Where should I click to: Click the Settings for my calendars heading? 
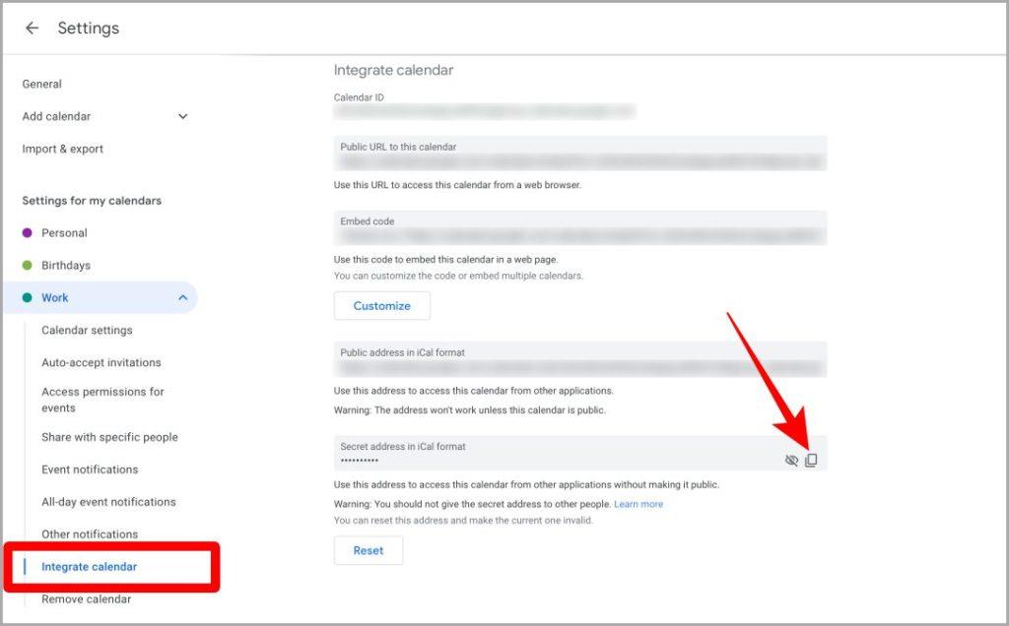(x=92, y=201)
